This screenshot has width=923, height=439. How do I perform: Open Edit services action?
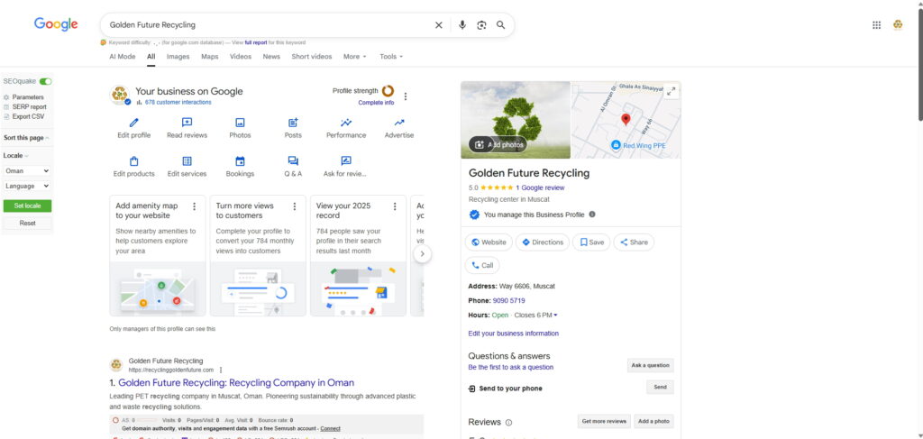click(187, 167)
